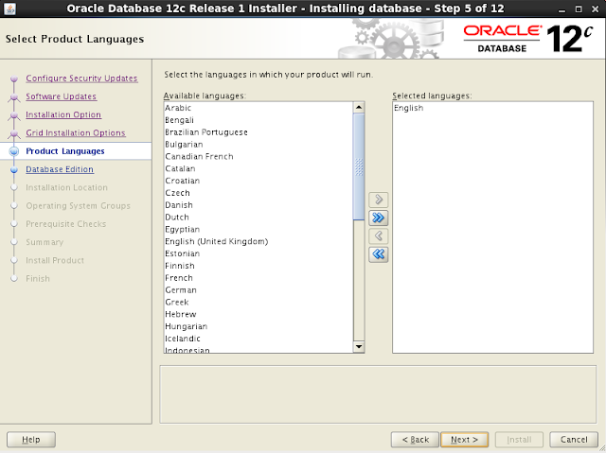Select Canadian French in the list
Viewport: 606px width, 453px height.
258,157
